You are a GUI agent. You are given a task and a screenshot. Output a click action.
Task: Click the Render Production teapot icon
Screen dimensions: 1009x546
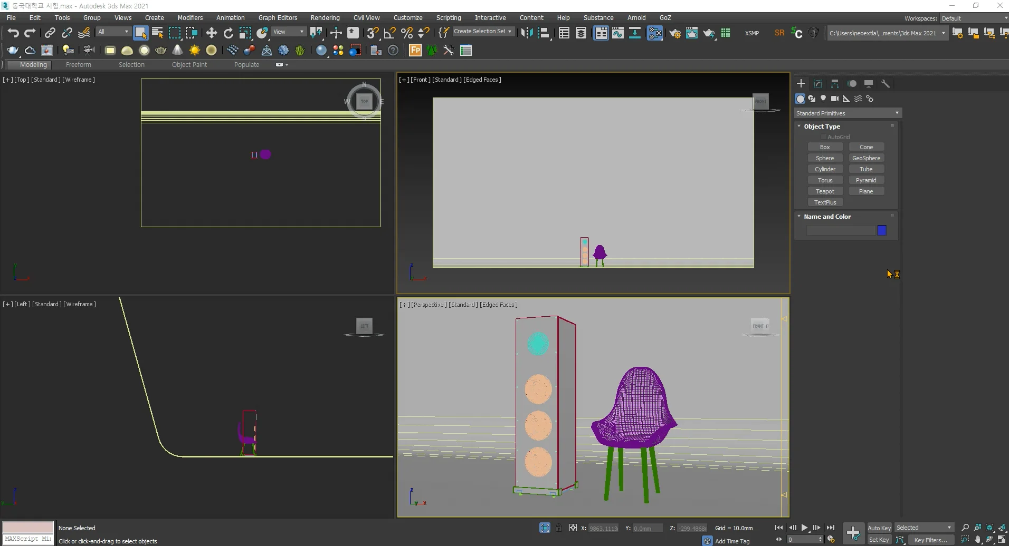(709, 33)
